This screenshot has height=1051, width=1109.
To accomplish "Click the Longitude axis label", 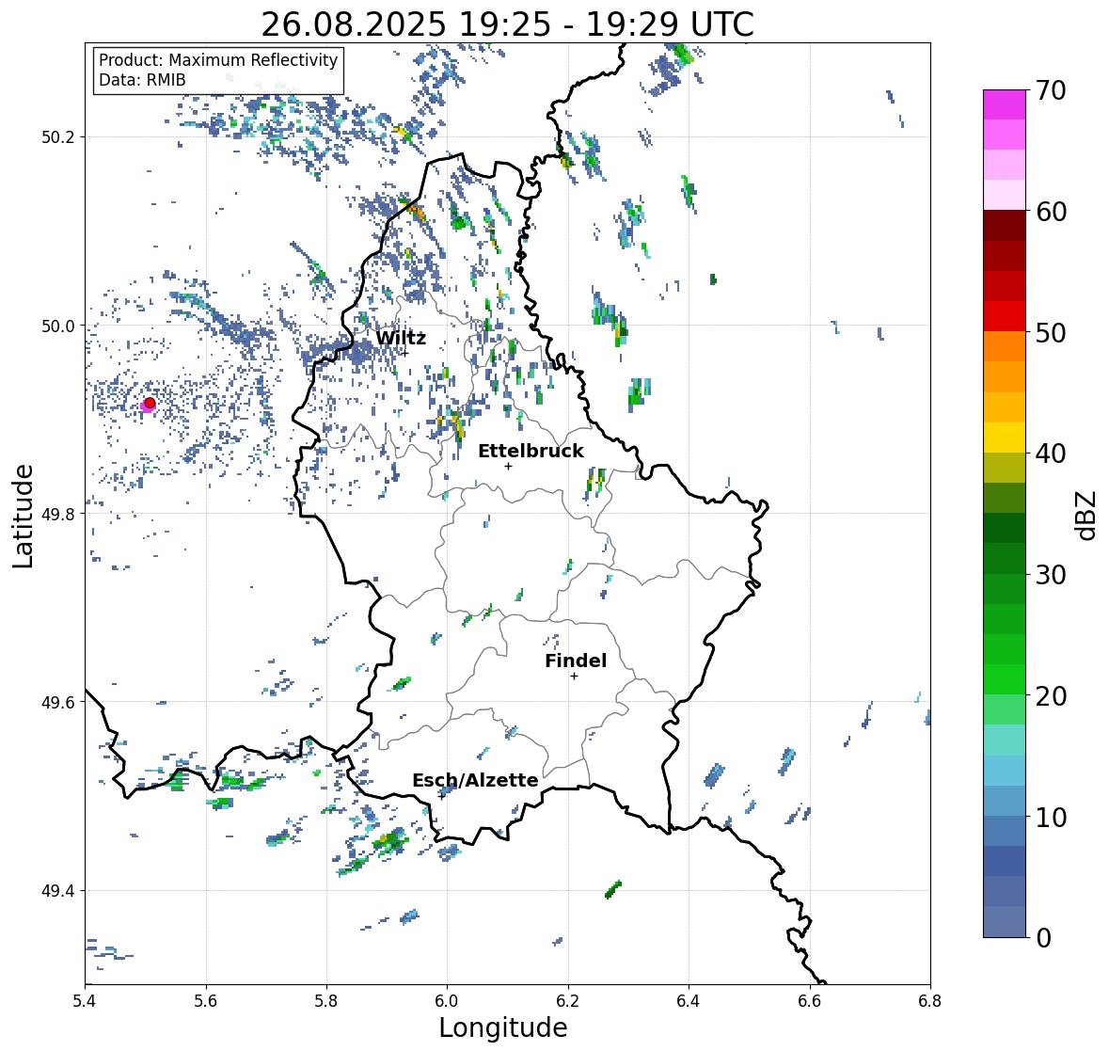I will pyautogui.click(x=503, y=1027).
